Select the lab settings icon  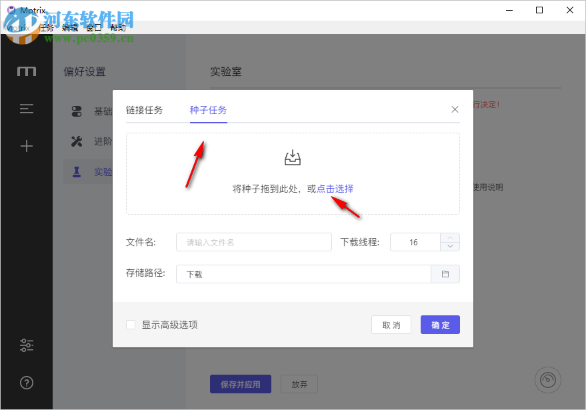[77, 171]
